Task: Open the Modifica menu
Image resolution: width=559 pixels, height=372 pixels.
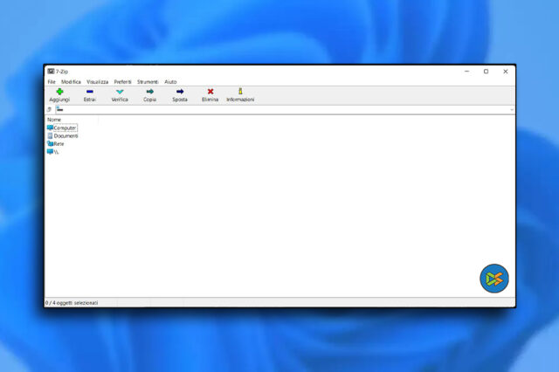Action: [x=71, y=81]
